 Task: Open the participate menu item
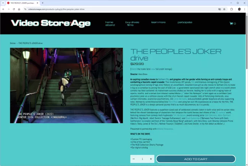pos(185,22)
